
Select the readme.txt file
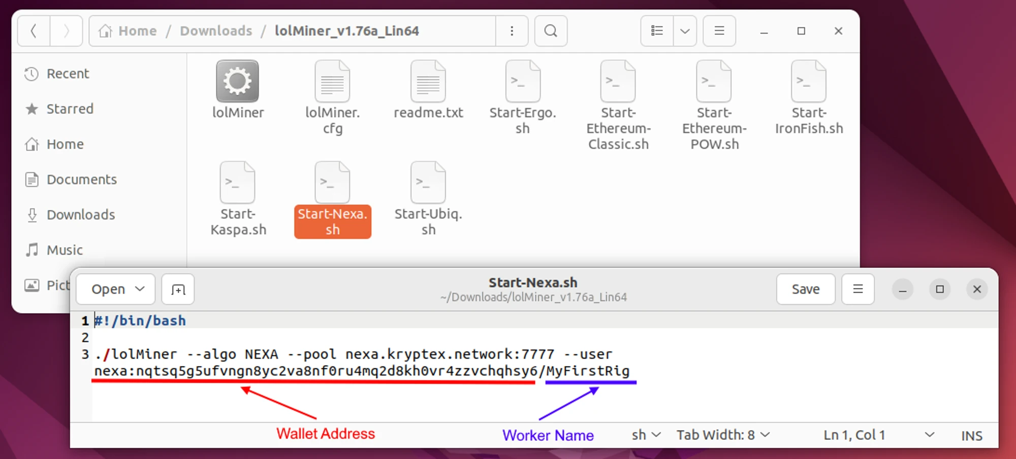click(x=428, y=82)
